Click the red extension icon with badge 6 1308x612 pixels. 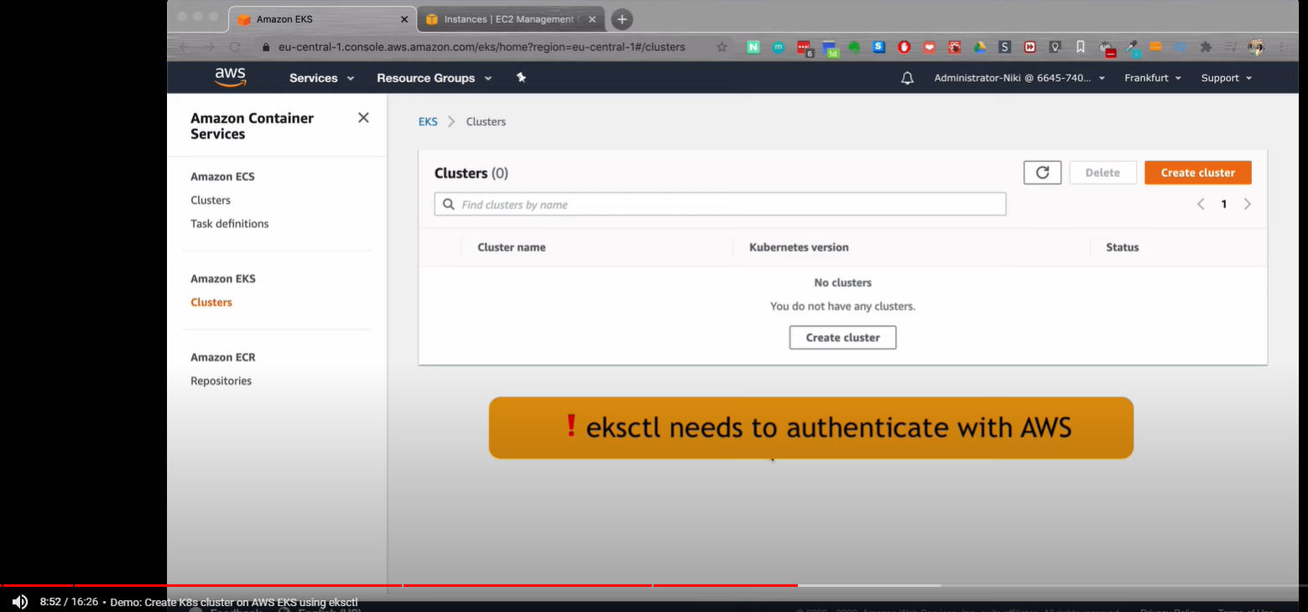point(805,48)
